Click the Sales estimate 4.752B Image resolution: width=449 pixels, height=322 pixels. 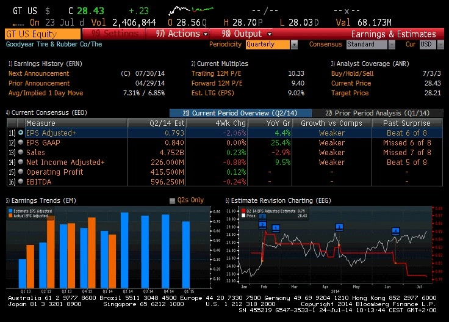tap(171, 152)
